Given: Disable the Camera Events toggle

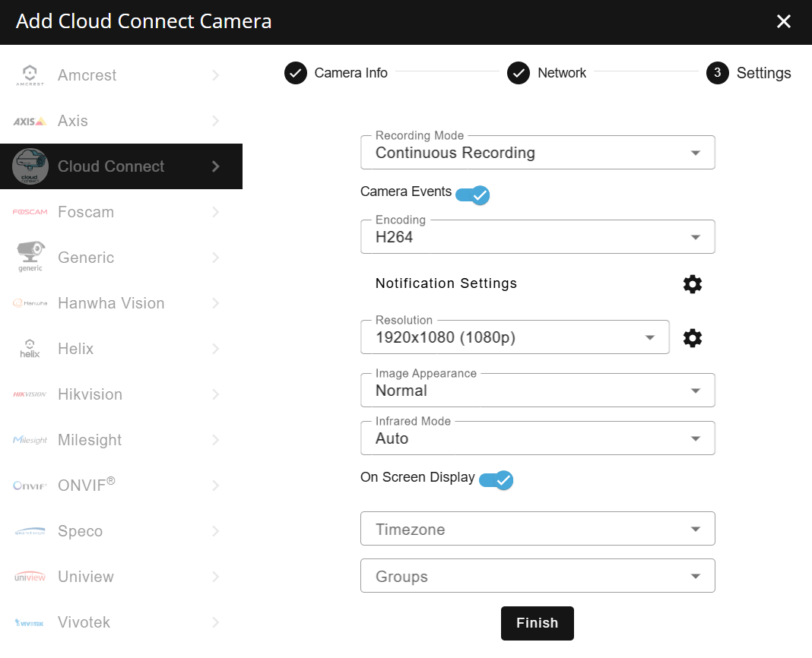Looking at the screenshot, I should coord(473,195).
